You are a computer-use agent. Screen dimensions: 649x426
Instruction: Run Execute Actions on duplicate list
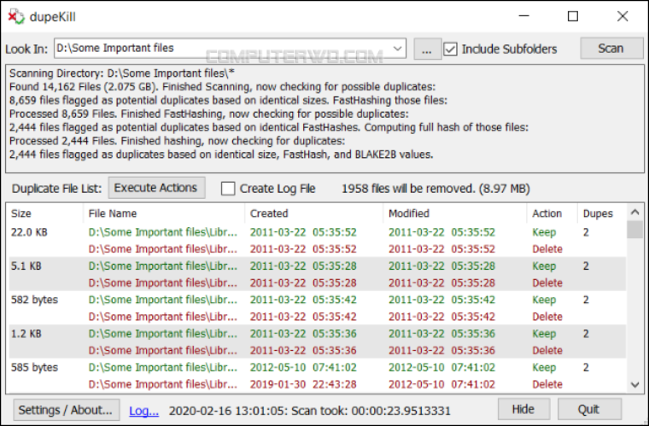(156, 188)
